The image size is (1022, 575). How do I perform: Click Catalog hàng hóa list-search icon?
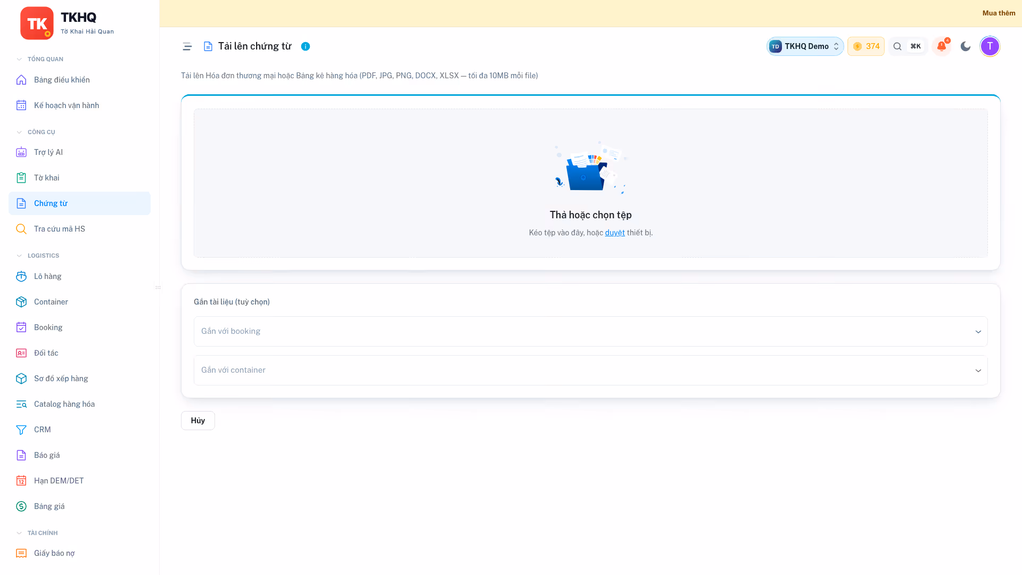point(21,404)
